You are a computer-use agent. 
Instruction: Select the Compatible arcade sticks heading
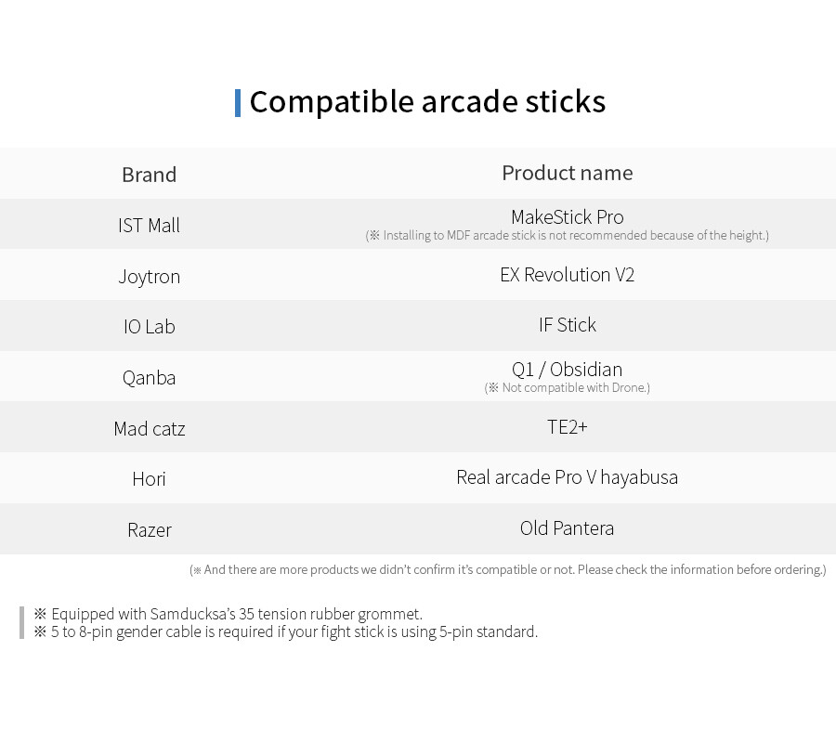[x=427, y=102]
